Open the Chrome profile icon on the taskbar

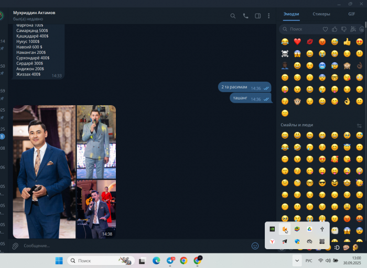tap(198, 261)
